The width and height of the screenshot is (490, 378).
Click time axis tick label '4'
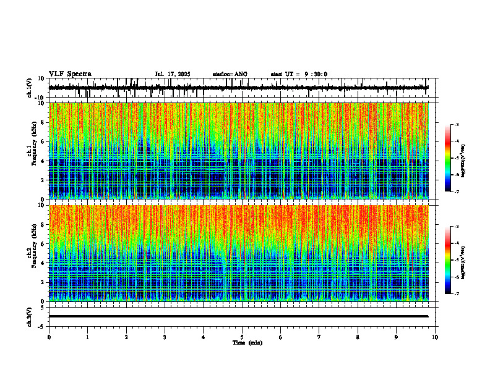pos(203,337)
